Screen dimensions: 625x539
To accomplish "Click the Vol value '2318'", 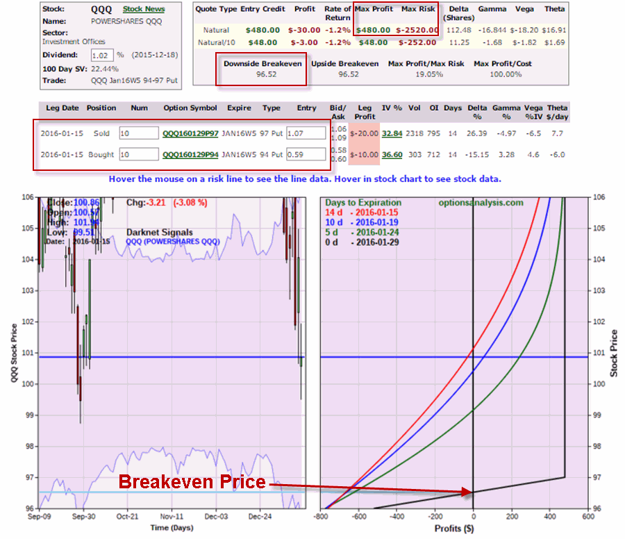I will coord(414,133).
